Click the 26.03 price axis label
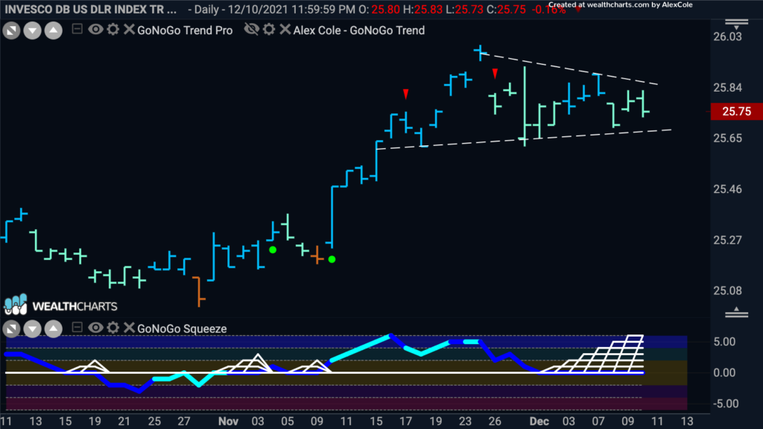The width and height of the screenshot is (763, 429). [727, 37]
